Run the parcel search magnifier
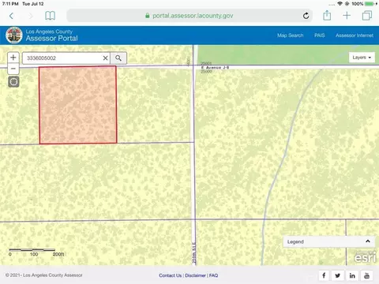This screenshot has height=284, width=379. [x=118, y=58]
